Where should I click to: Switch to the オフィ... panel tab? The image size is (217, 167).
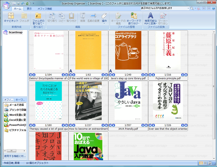pos(8,100)
